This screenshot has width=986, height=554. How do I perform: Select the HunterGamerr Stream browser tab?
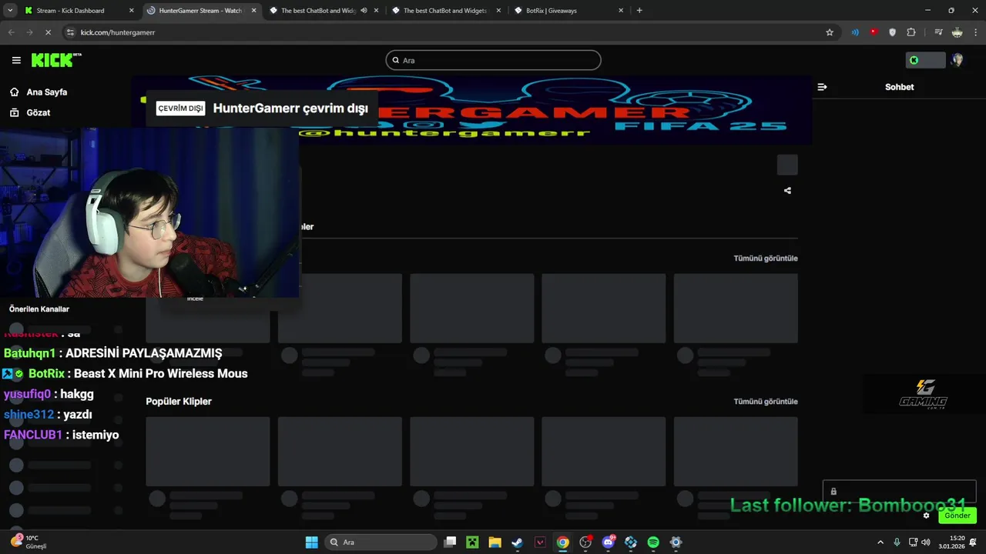tap(200, 11)
